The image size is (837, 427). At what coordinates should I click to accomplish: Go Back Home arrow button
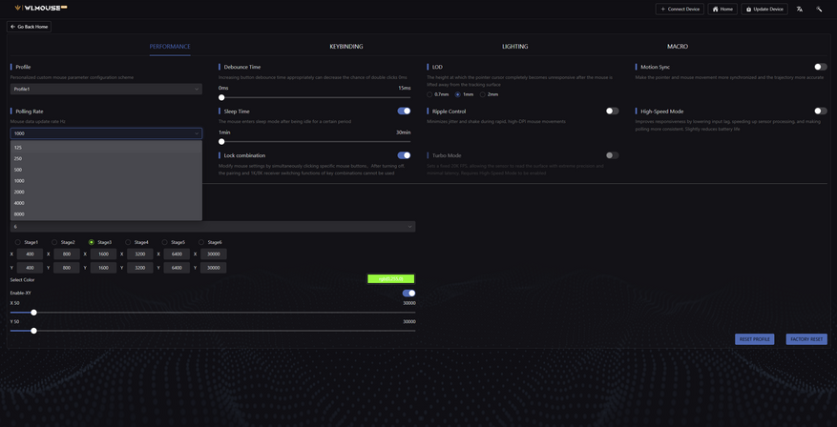point(29,27)
